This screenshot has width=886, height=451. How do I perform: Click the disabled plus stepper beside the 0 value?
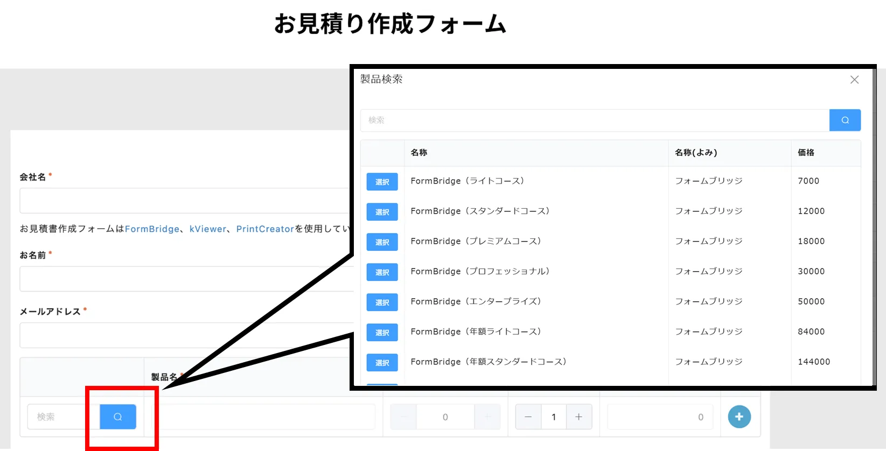point(487,417)
